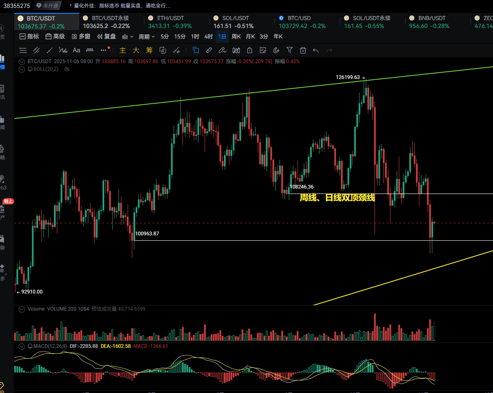Screen dimensions: 493x393
Task: Select the ruler measure tool
Action: click(x=209, y=51)
